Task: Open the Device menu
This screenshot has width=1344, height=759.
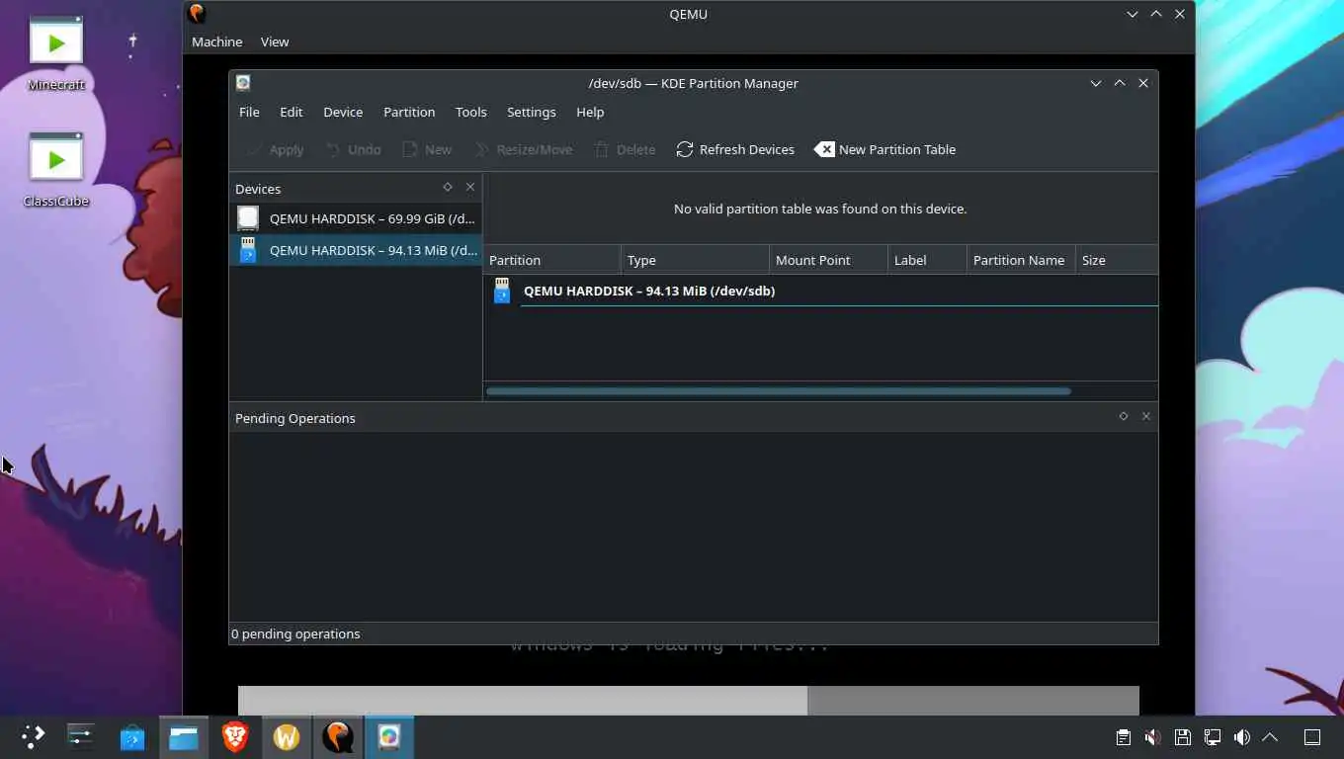Action: [343, 112]
